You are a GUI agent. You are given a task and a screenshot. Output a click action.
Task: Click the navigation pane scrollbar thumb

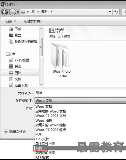(x=41, y=47)
